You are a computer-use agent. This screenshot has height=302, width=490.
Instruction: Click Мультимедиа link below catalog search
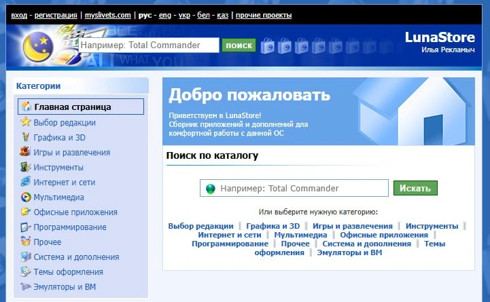tap(300, 235)
